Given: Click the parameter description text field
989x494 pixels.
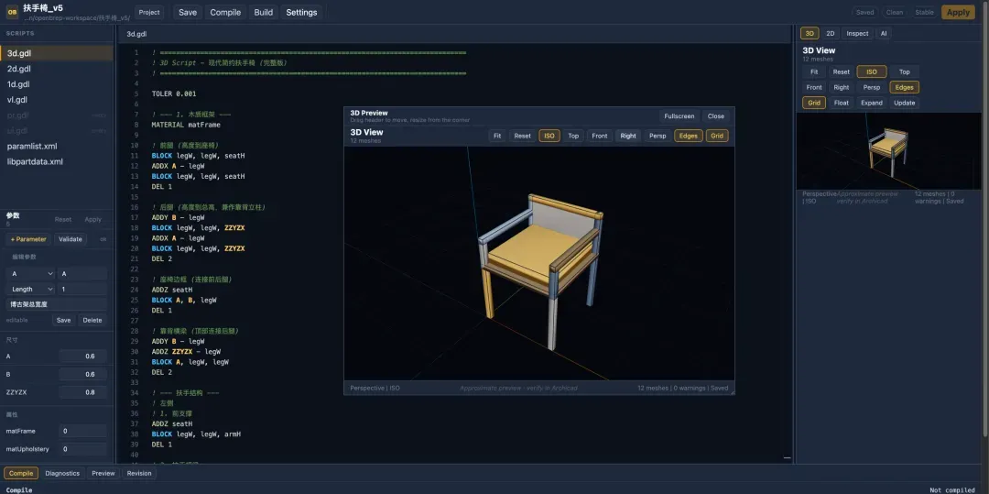Looking at the screenshot, I should point(57,304).
